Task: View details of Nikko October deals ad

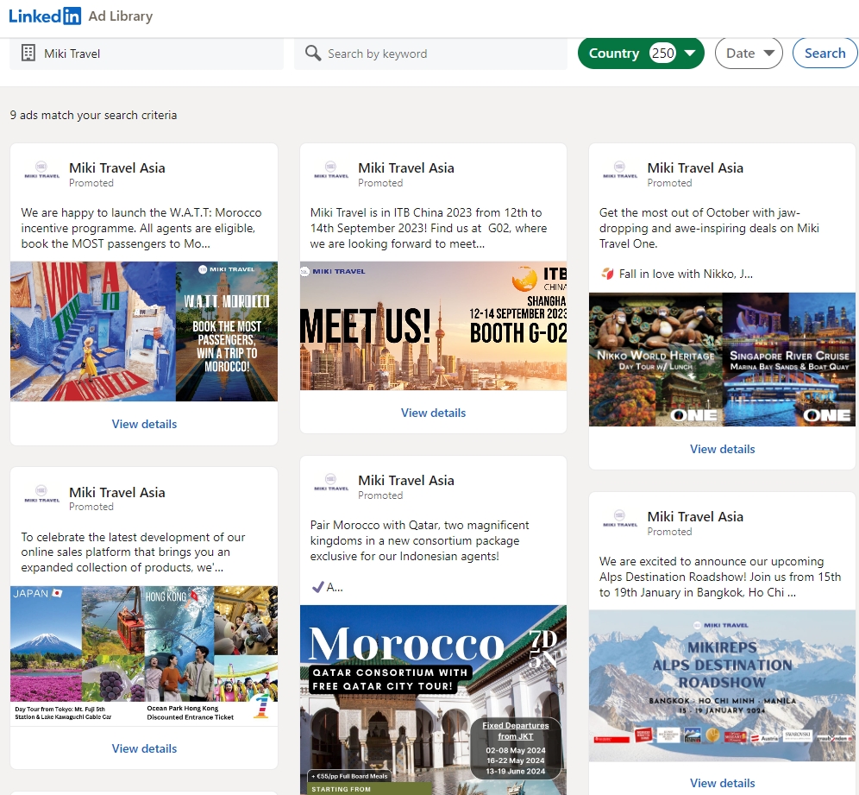Action: [x=722, y=449]
